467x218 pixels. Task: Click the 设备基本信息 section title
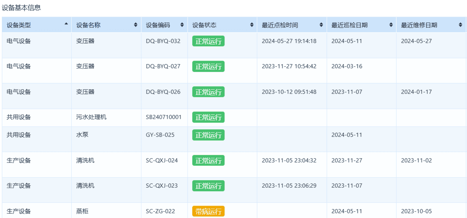[x=21, y=7]
